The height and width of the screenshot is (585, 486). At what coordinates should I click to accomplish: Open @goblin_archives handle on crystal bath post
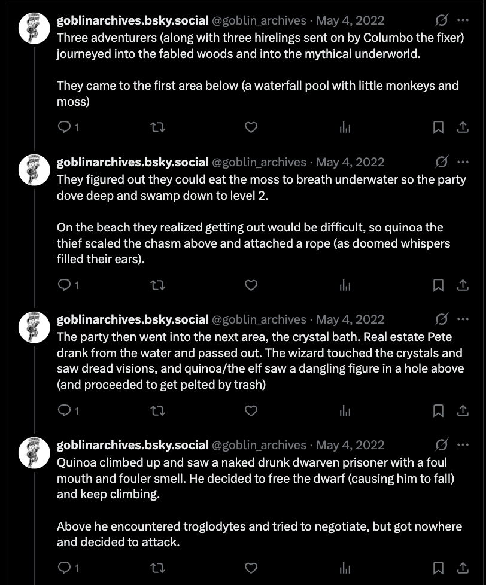[259, 319]
